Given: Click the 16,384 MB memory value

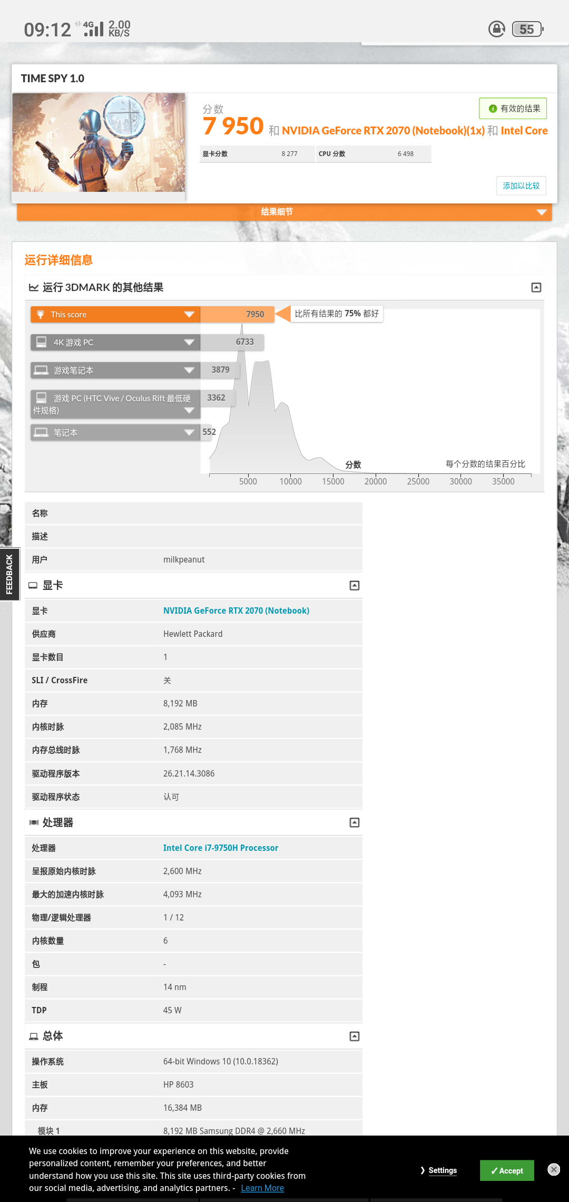Looking at the screenshot, I should (182, 1108).
